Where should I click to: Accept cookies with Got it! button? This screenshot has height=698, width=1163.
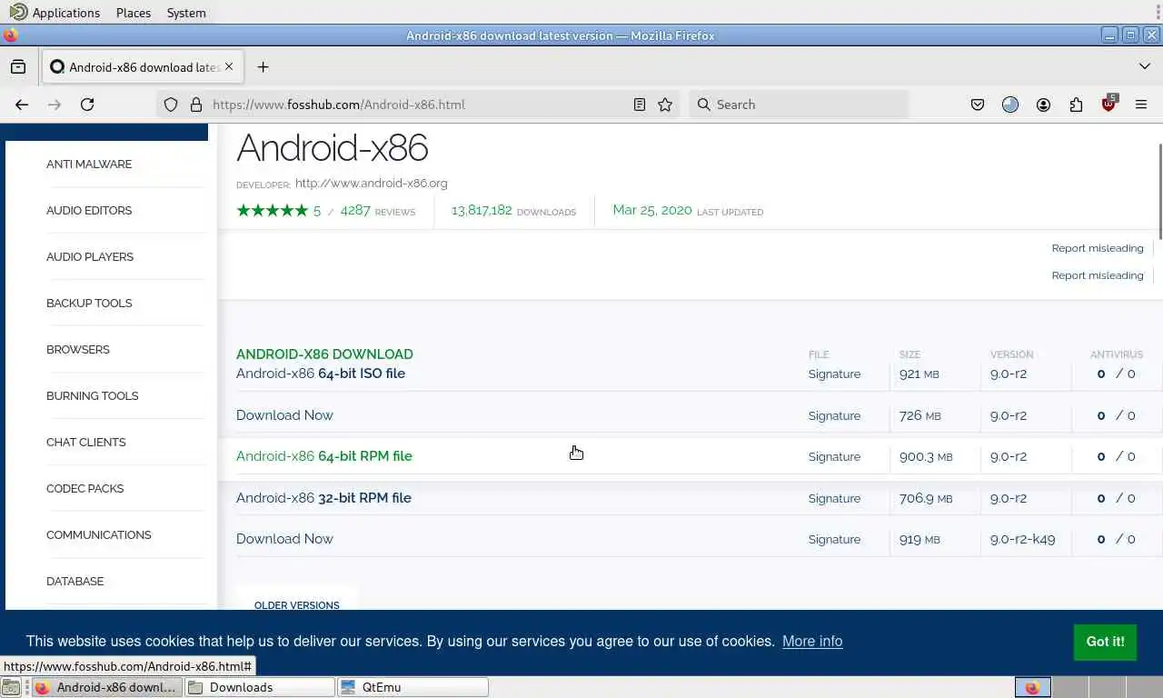(1105, 642)
